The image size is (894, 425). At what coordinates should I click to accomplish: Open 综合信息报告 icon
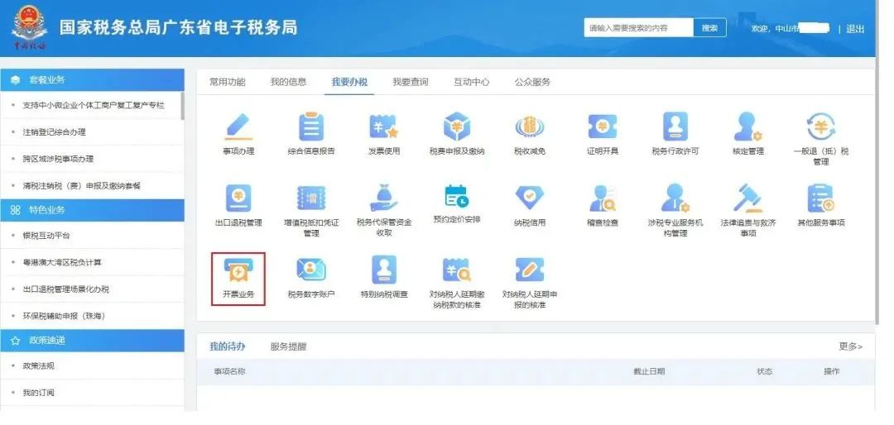tap(311, 127)
